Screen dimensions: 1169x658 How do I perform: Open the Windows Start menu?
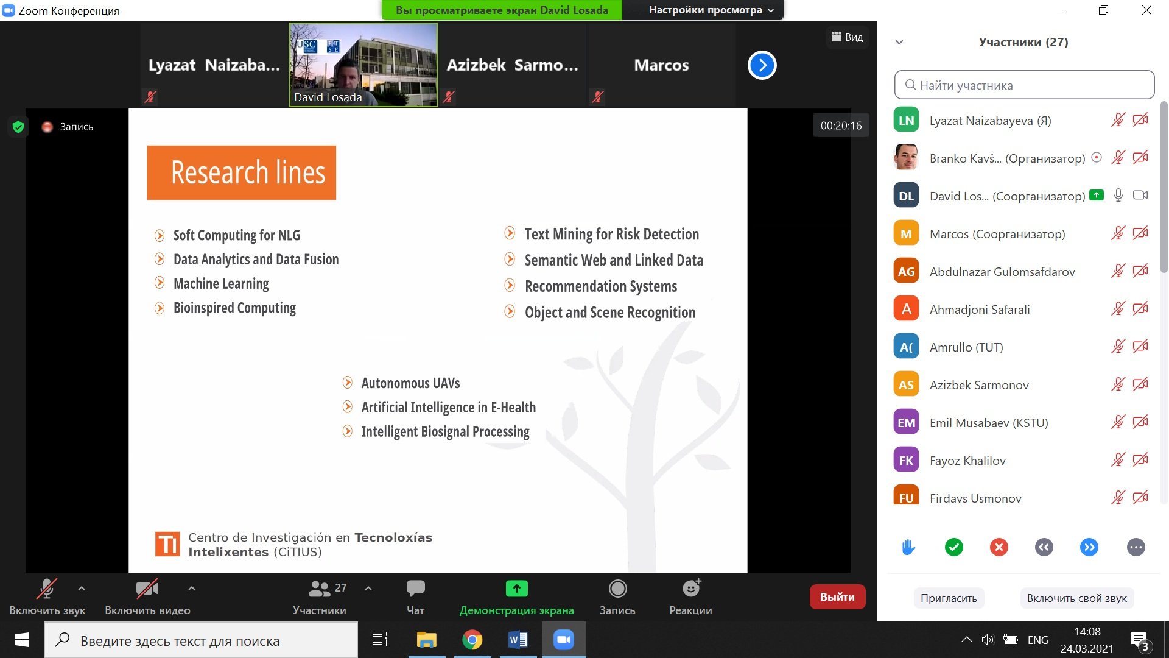(x=22, y=640)
